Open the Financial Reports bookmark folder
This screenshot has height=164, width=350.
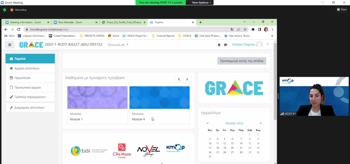click(163, 36)
